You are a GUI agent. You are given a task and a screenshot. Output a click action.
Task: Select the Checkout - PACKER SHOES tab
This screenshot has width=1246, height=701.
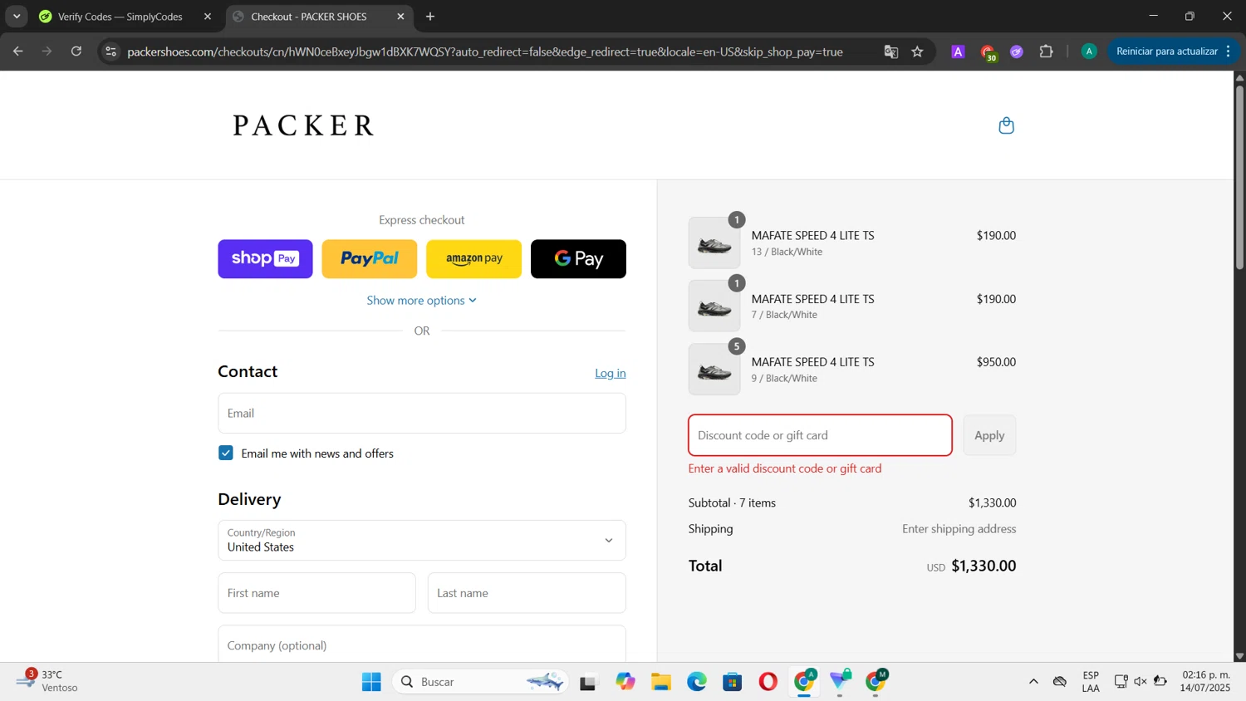pos(319,17)
